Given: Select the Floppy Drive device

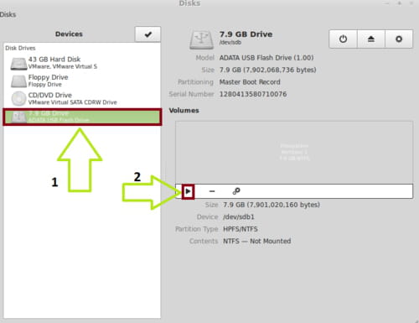Looking at the screenshot, I should coord(82,81).
